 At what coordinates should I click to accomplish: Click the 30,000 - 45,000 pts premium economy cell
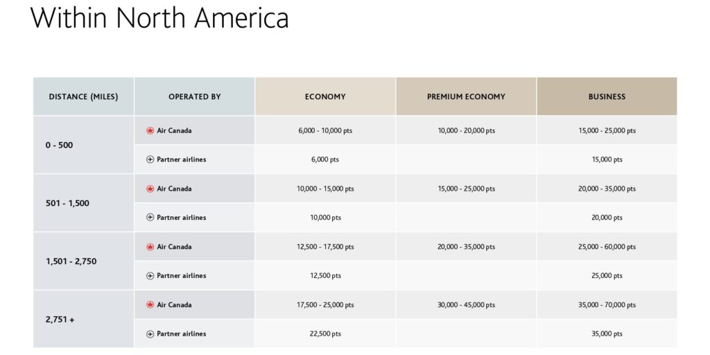[466, 305]
